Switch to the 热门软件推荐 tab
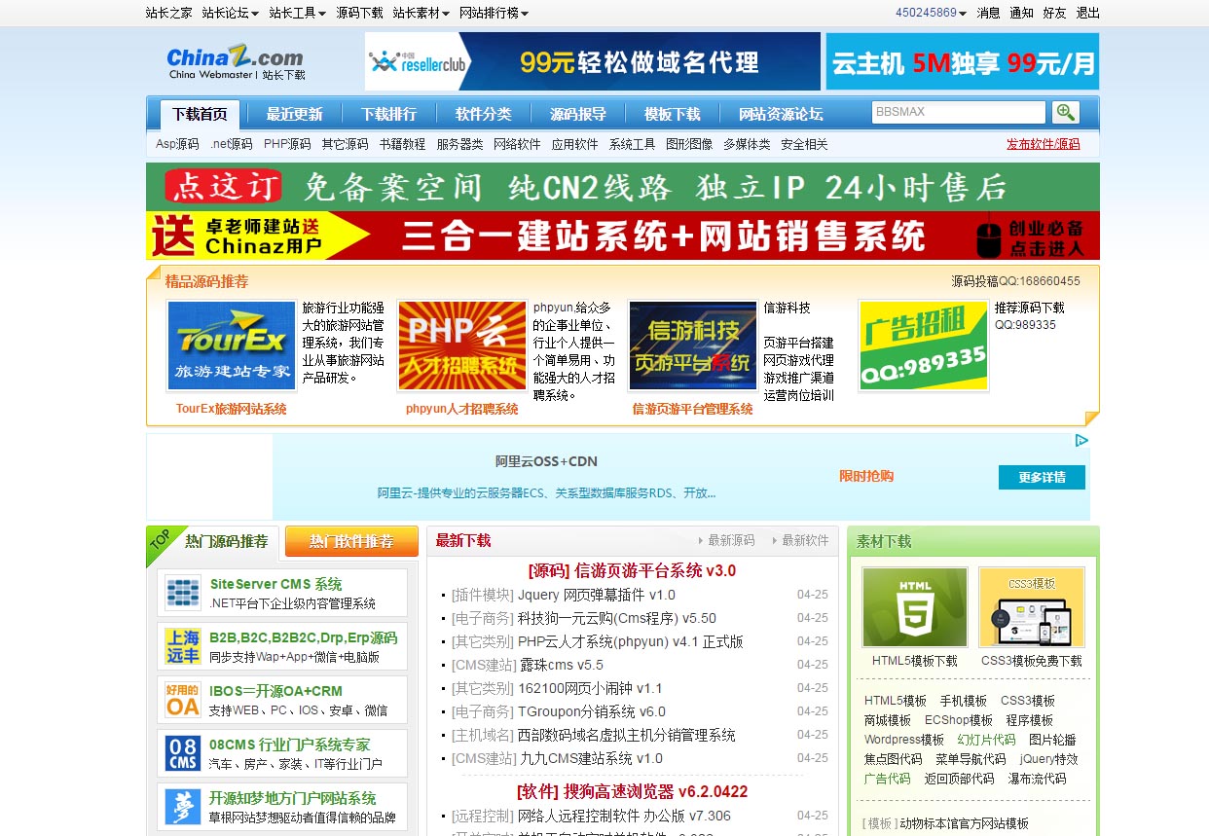 351,541
